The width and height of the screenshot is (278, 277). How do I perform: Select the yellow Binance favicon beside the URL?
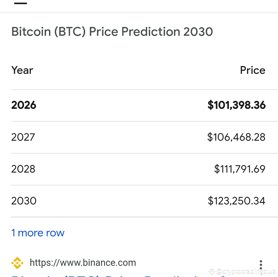click(17, 262)
